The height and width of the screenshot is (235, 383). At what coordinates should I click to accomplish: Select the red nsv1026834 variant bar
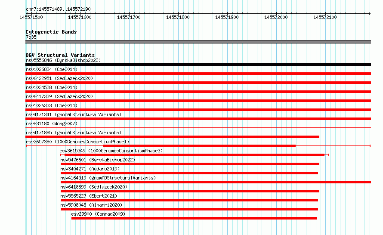(x=198, y=74)
